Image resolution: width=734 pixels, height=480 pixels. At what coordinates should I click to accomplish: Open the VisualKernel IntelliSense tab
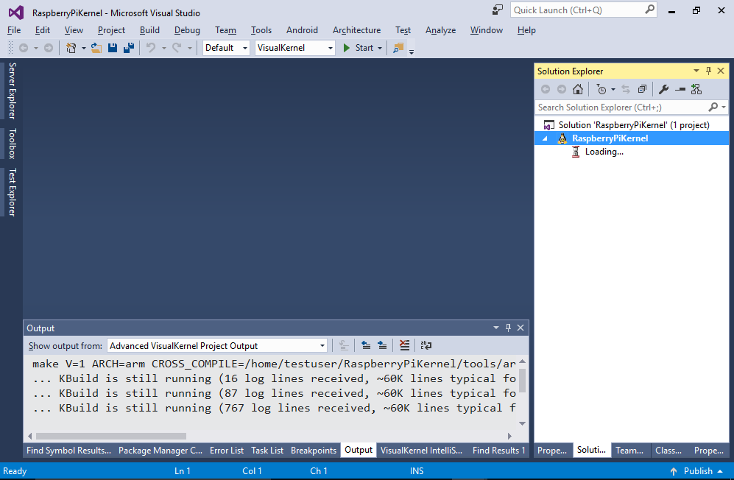click(x=421, y=450)
